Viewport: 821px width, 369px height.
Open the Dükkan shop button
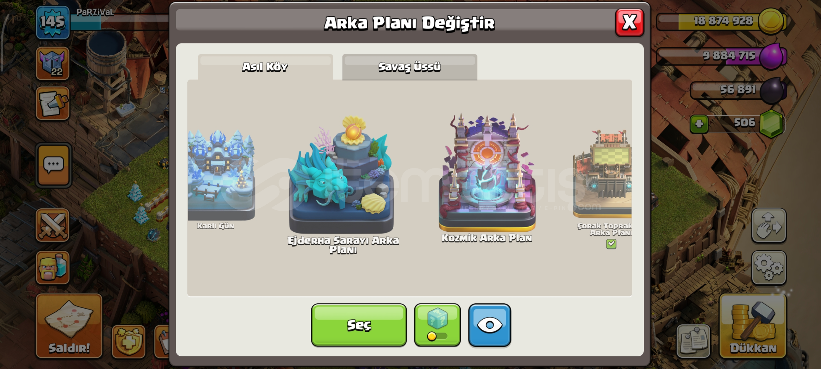coord(753,326)
